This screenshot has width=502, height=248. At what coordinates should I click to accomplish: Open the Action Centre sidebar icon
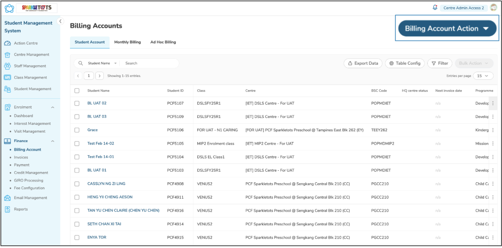[7, 43]
